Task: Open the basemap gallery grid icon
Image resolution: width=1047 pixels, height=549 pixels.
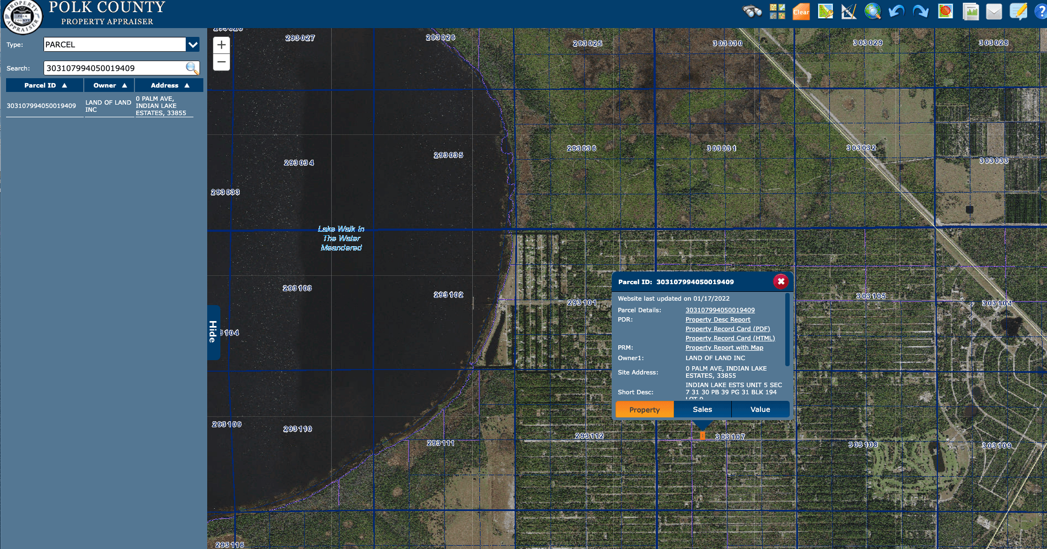Action: click(x=778, y=12)
